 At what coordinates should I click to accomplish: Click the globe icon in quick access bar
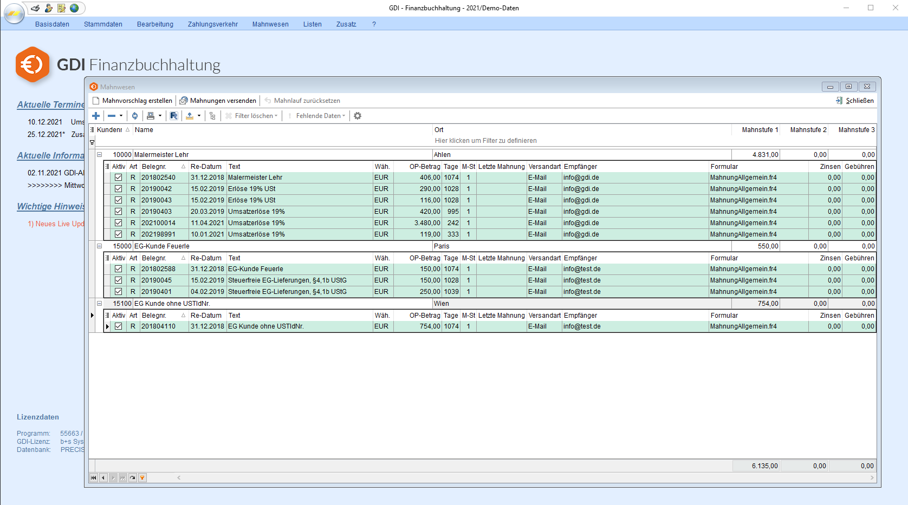tap(74, 8)
